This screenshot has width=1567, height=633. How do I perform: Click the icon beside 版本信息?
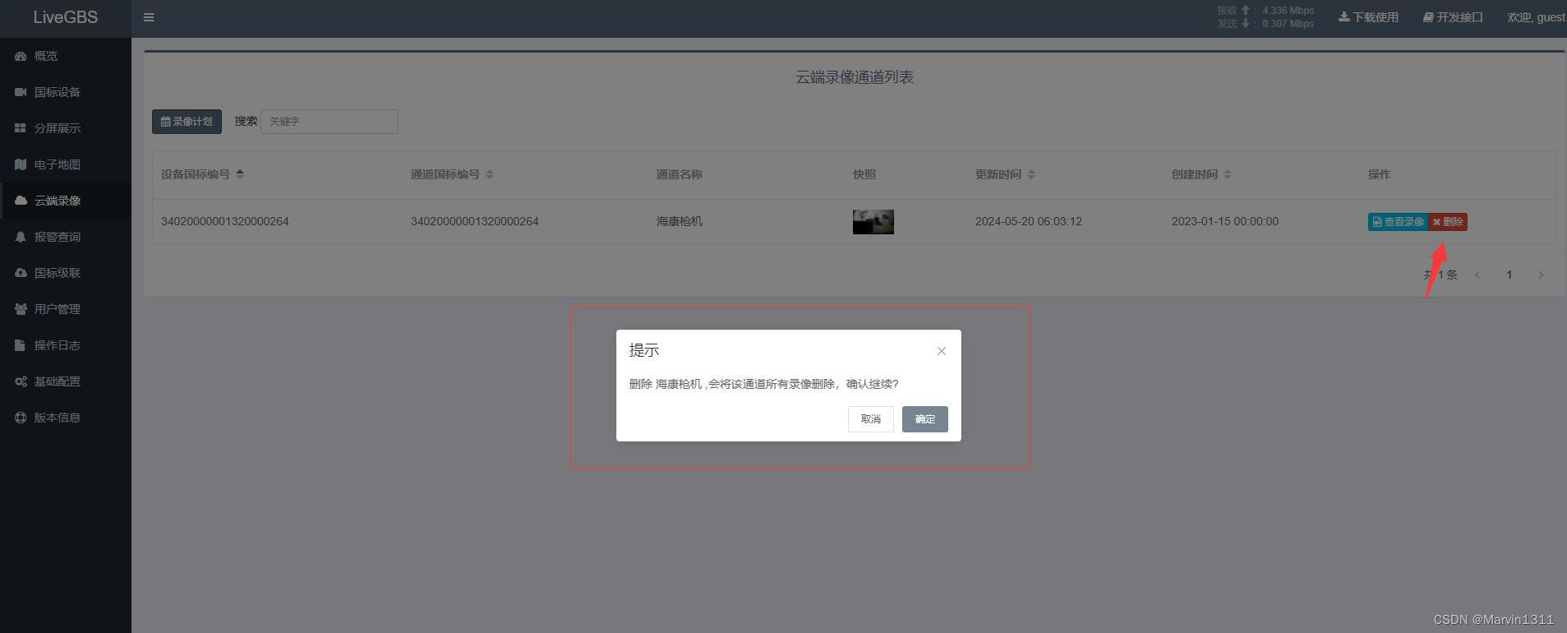21,418
